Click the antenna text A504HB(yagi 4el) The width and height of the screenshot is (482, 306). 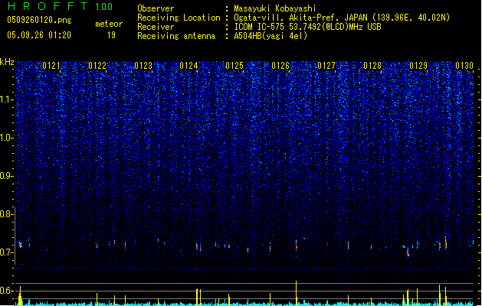point(271,36)
